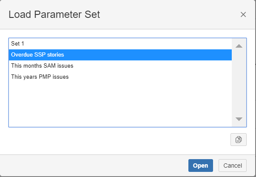The width and height of the screenshot is (256, 177).
Task: Click the copy-to-clipboard icon below the list
Action: click(x=239, y=140)
